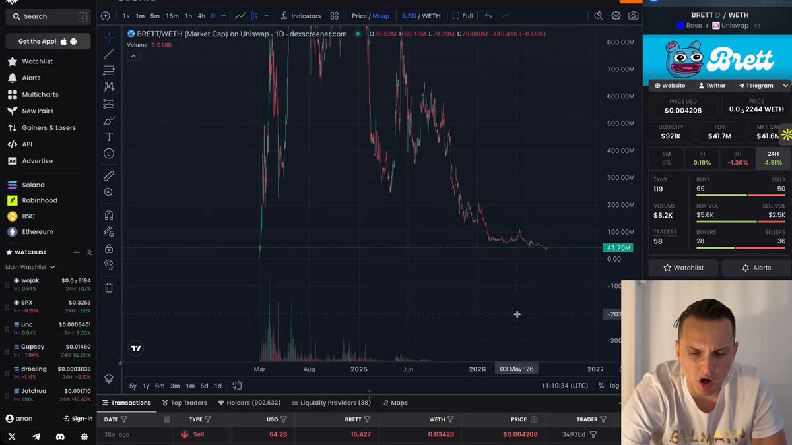This screenshot has width=792, height=445.
Task: Click the Search input field
Action: 48,16
